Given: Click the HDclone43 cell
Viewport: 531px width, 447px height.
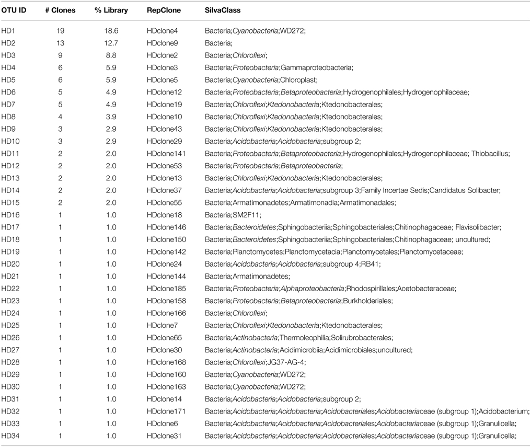Looking at the screenshot, I should click(x=164, y=129).
